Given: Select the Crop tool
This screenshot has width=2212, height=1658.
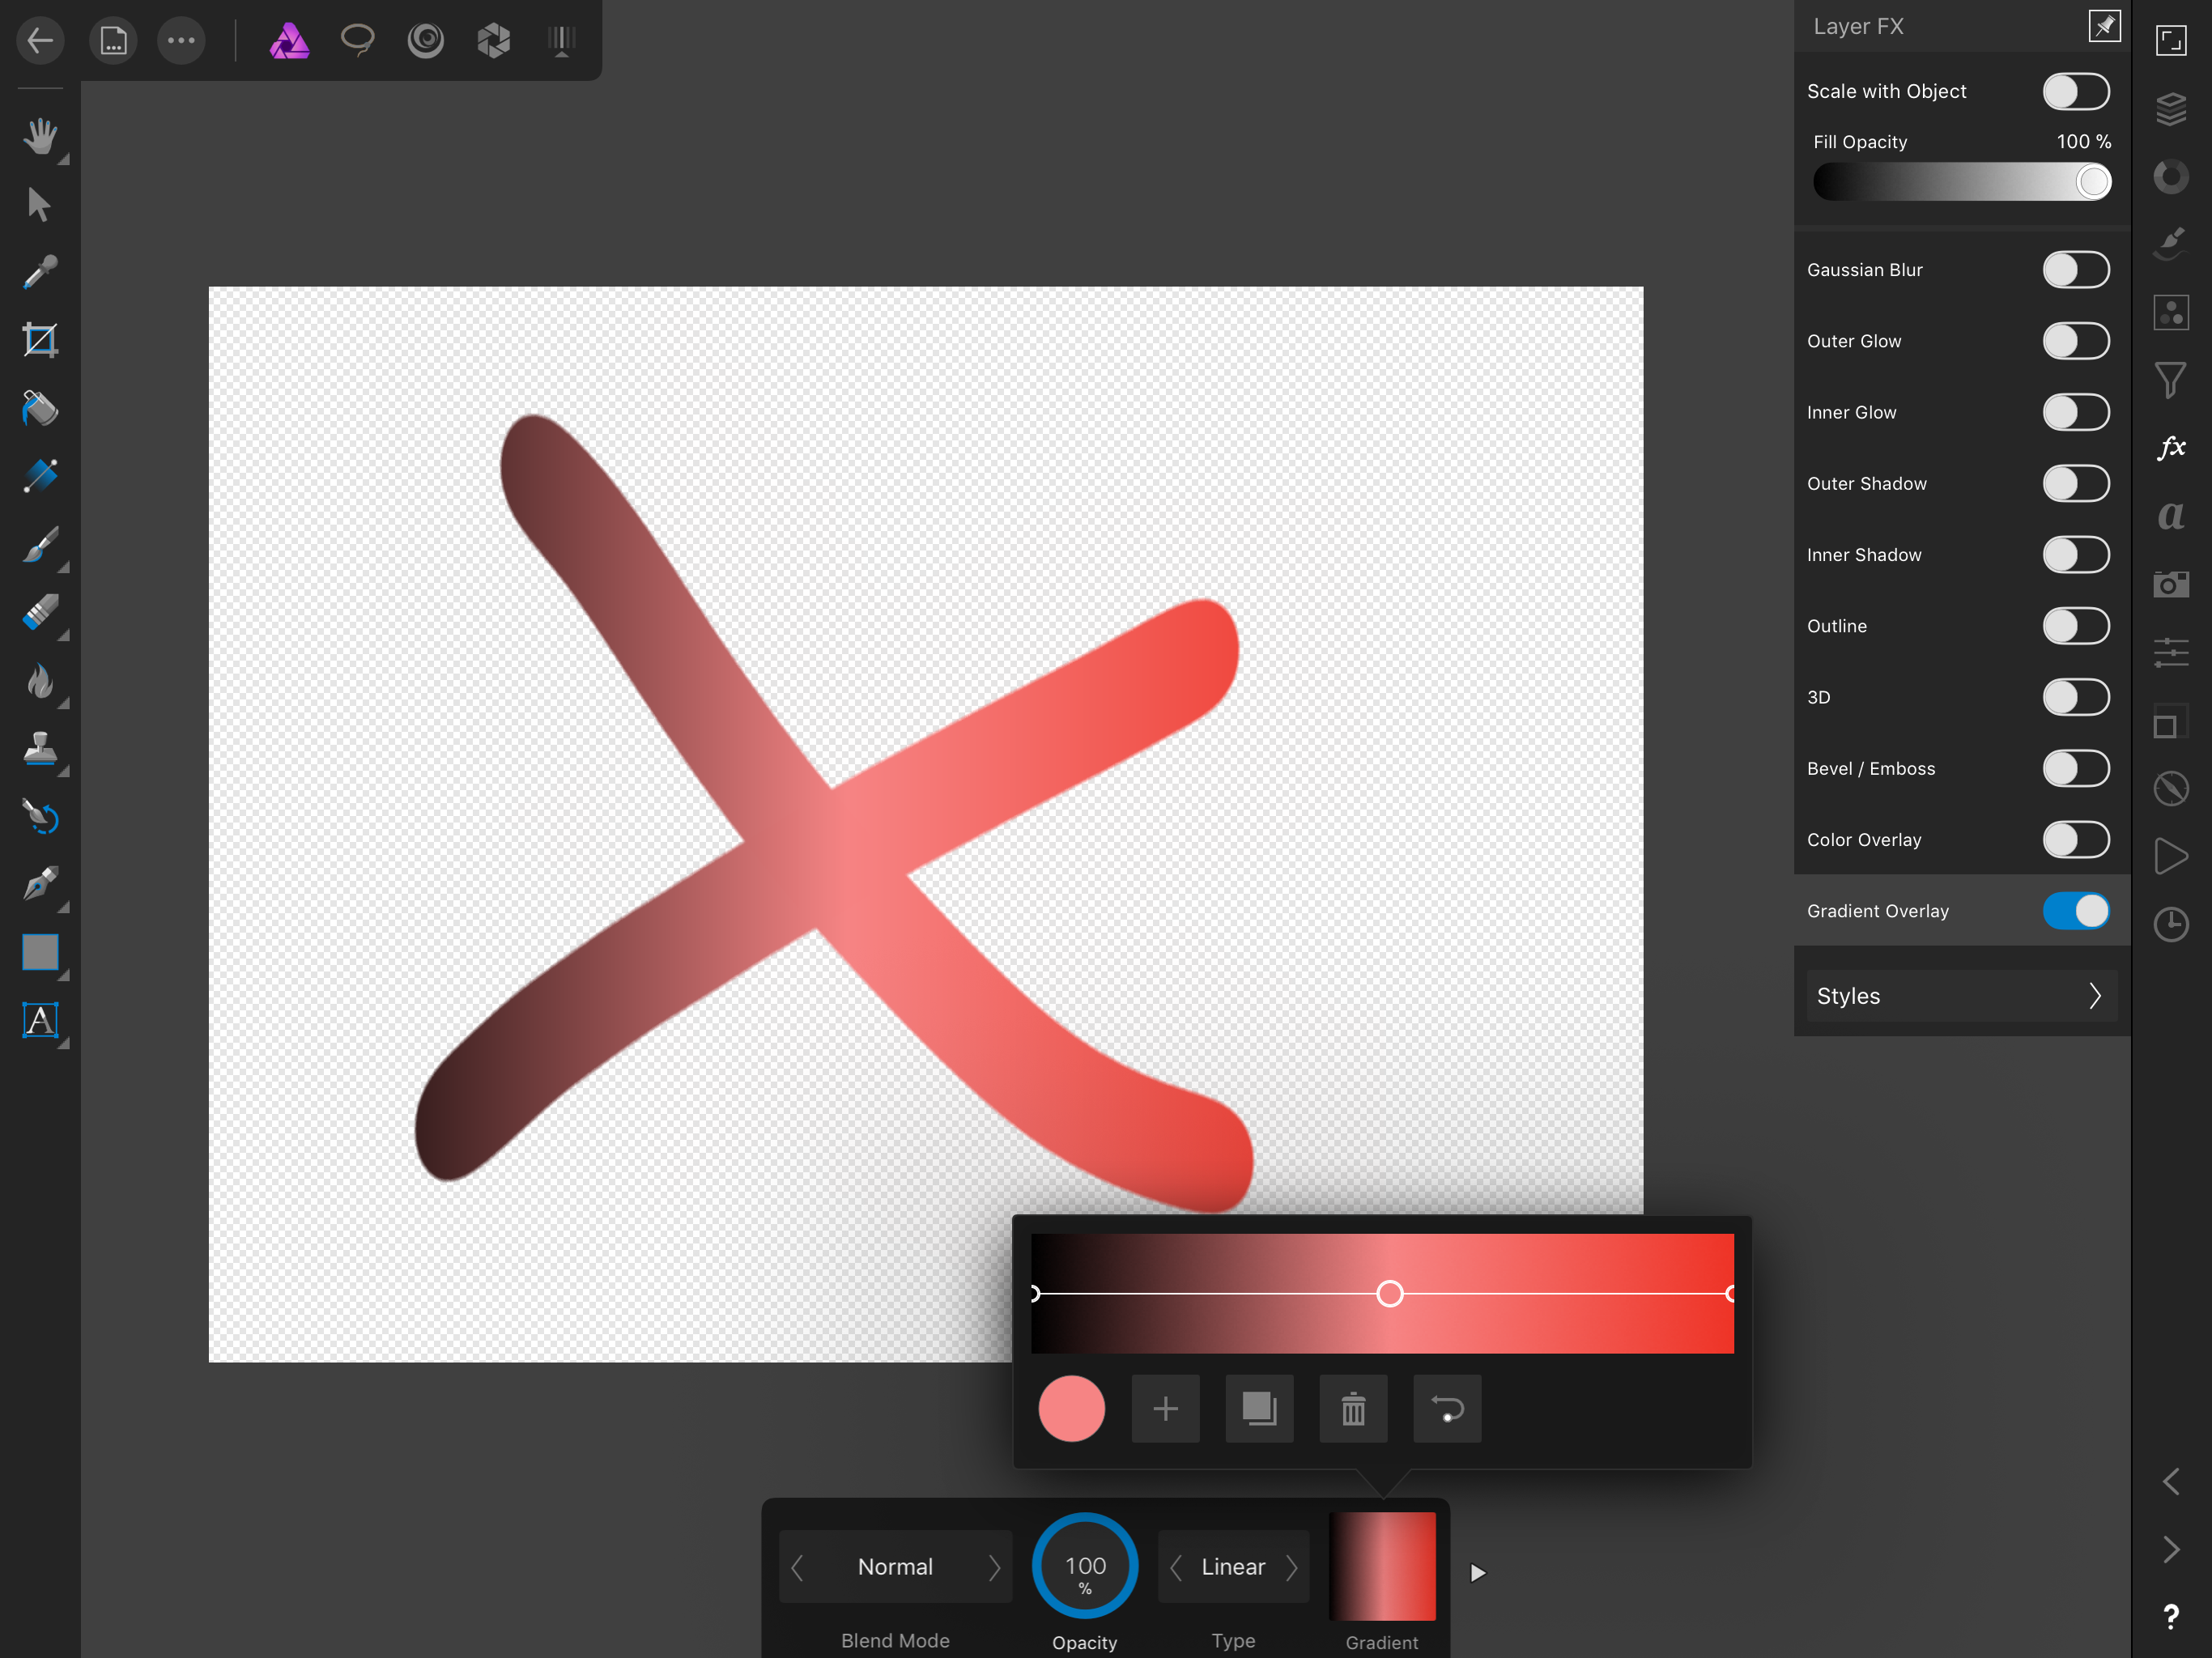Looking at the screenshot, I should pyautogui.click(x=40, y=340).
